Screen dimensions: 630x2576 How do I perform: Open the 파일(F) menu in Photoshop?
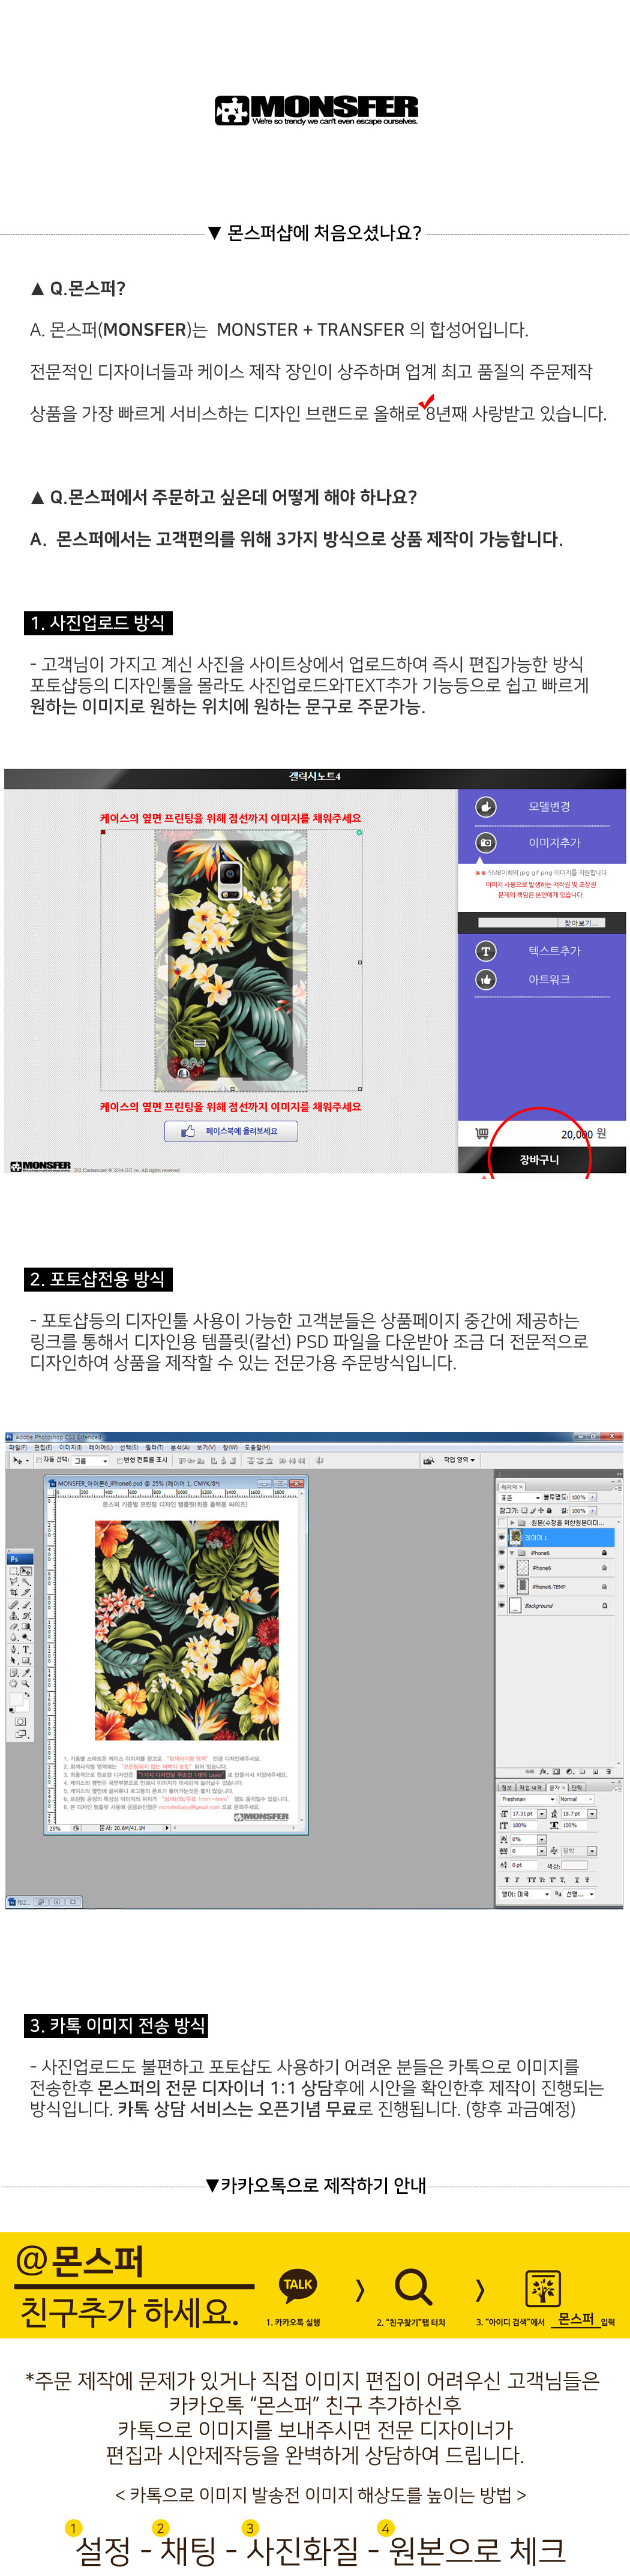(17, 1447)
